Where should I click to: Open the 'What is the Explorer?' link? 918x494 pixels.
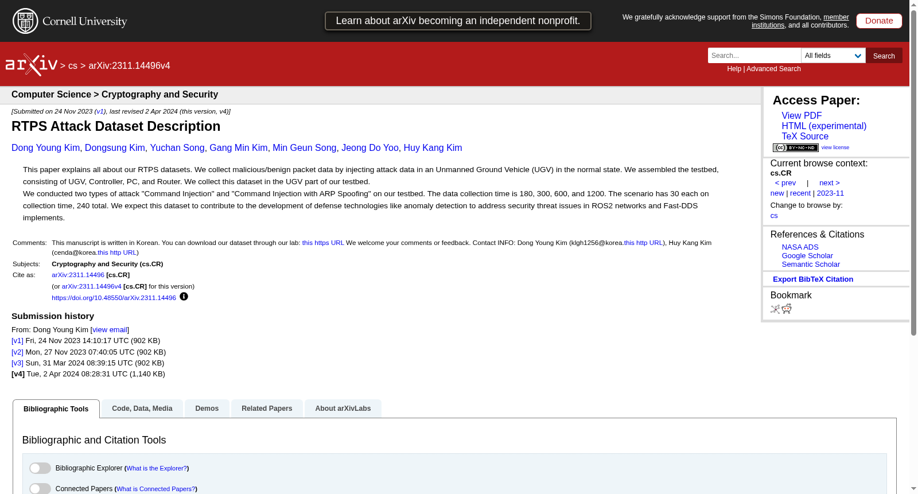[x=157, y=468]
